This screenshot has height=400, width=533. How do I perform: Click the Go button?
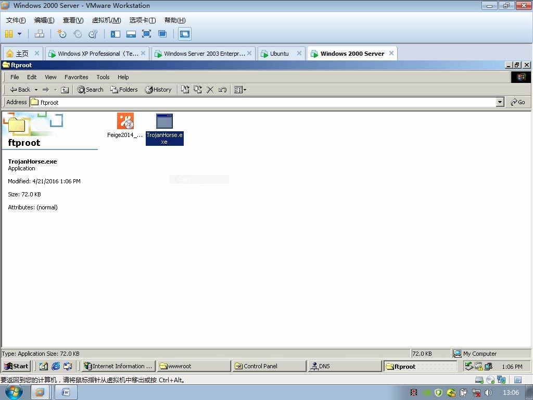pos(518,102)
